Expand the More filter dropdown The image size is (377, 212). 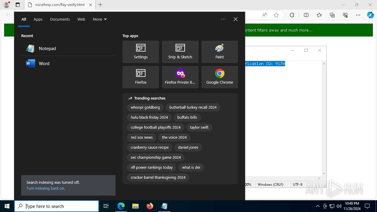[x=100, y=19]
